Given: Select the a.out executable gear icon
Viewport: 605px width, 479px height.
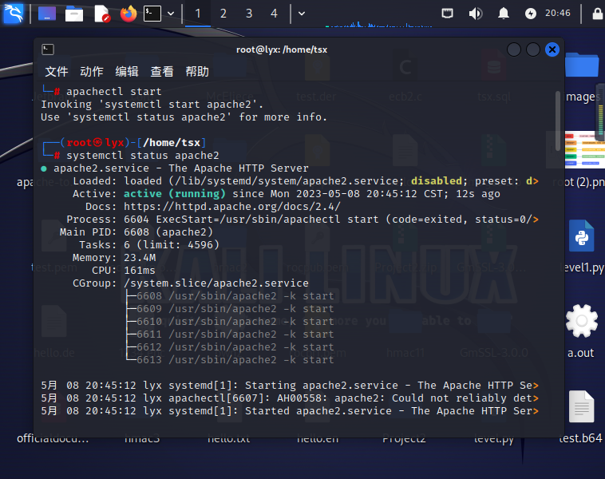Looking at the screenshot, I should click(x=582, y=321).
